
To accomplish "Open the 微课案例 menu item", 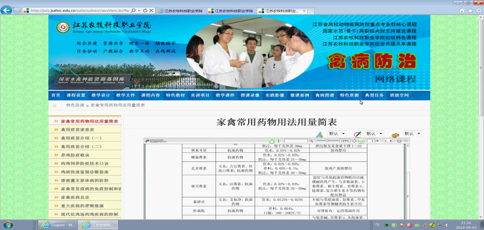I will [x=300, y=95].
